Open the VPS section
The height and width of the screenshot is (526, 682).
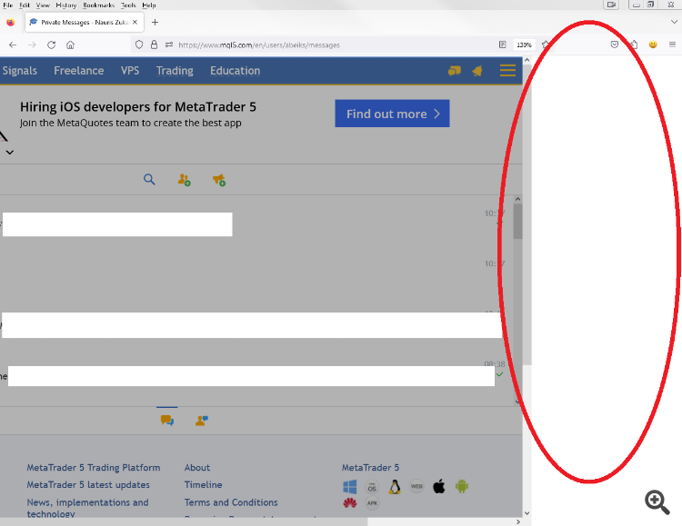(x=130, y=71)
